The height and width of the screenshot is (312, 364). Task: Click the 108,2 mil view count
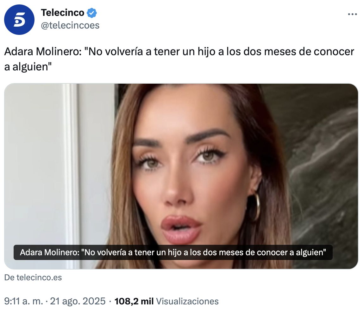pos(134,301)
